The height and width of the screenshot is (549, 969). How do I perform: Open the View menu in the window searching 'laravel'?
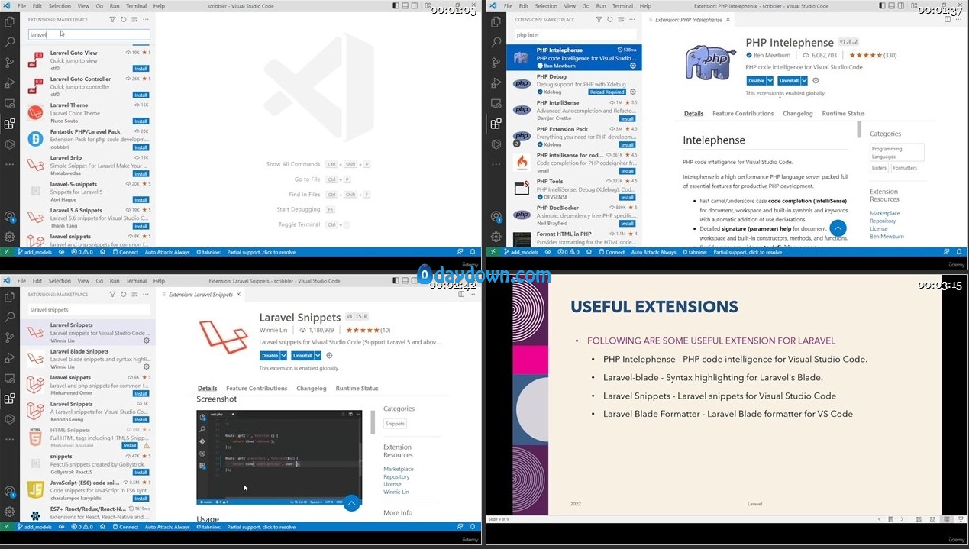click(82, 5)
